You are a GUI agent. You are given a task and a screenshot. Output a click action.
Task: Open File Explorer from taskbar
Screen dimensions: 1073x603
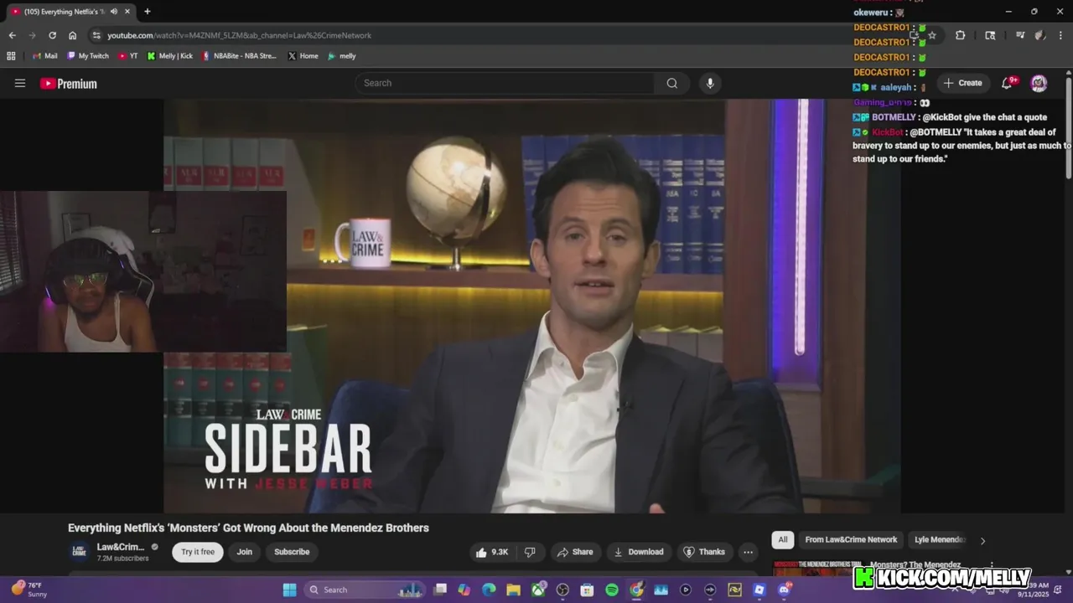(513, 590)
